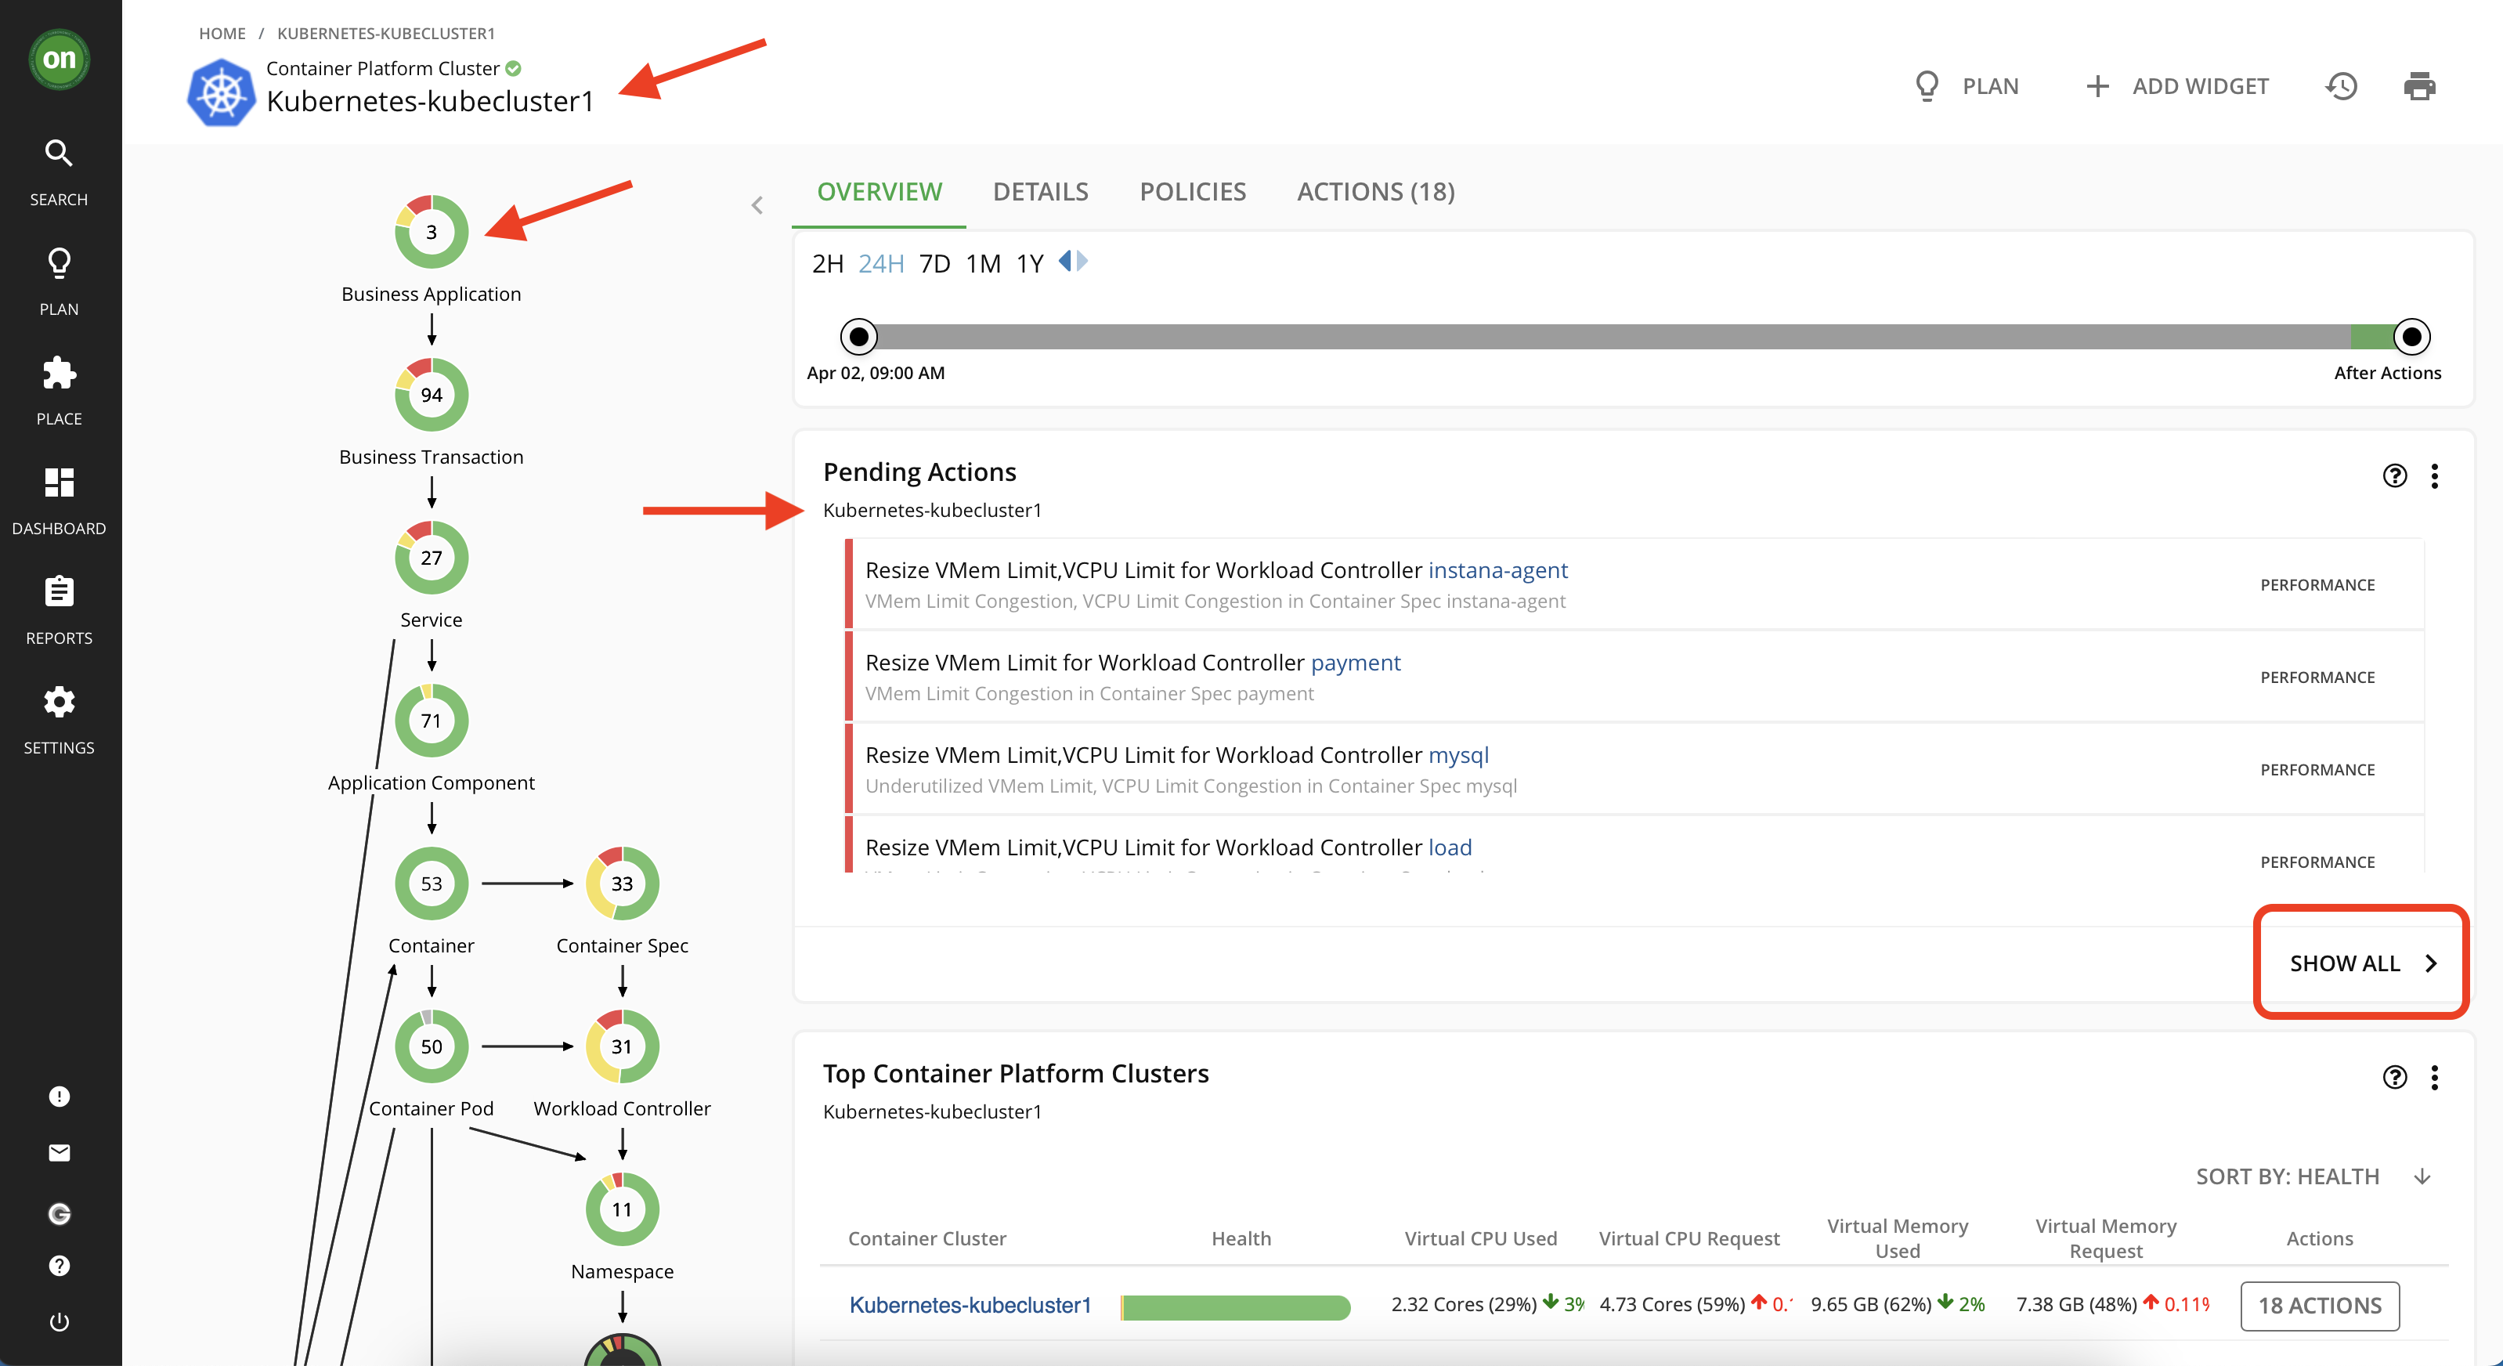Viewport: 2503px width, 1366px height.
Task: Click the timeline start handle at Apr 02
Action: tap(858, 336)
